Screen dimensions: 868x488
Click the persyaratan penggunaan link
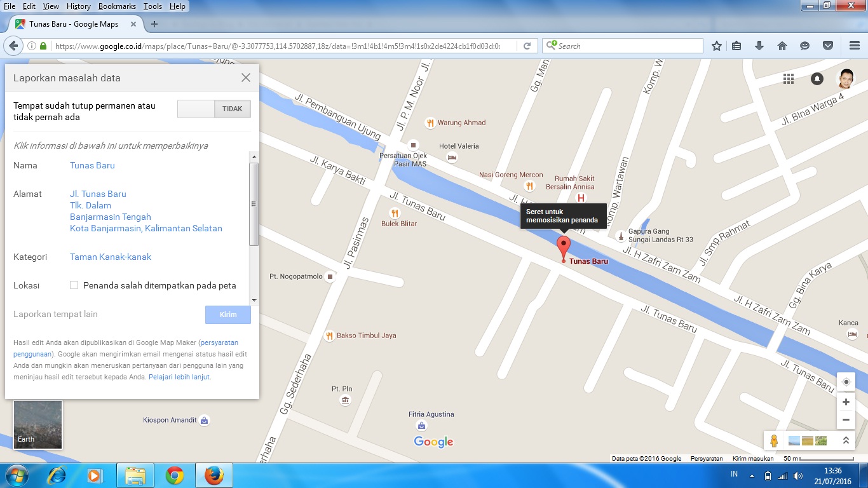[126, 348]
